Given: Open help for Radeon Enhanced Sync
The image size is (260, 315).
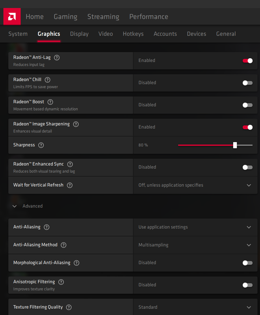Looking at the screenshot, I should tap(70, 164).
